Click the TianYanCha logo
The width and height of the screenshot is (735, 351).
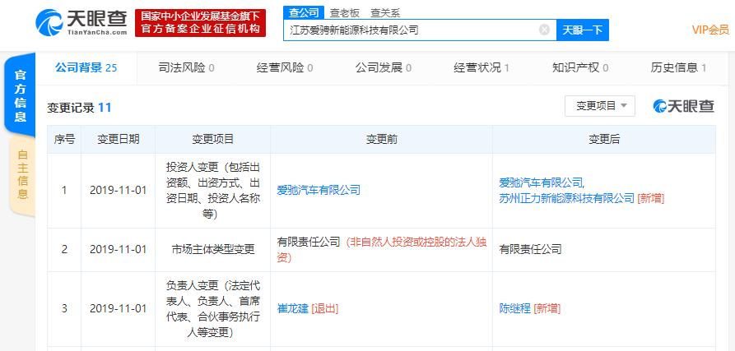point(81,22)
